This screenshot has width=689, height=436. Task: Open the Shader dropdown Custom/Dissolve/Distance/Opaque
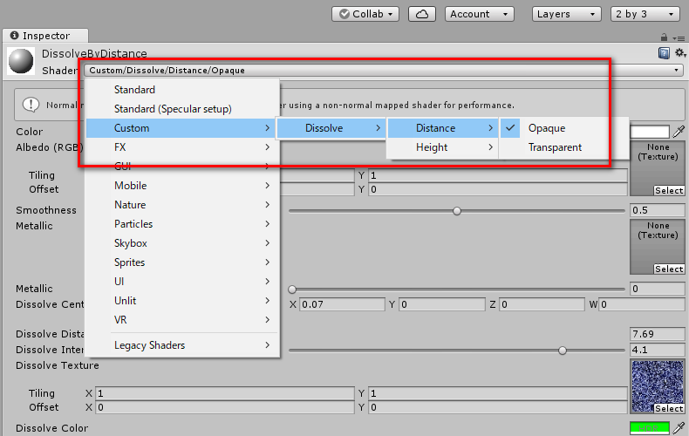(x=384, y=71)
